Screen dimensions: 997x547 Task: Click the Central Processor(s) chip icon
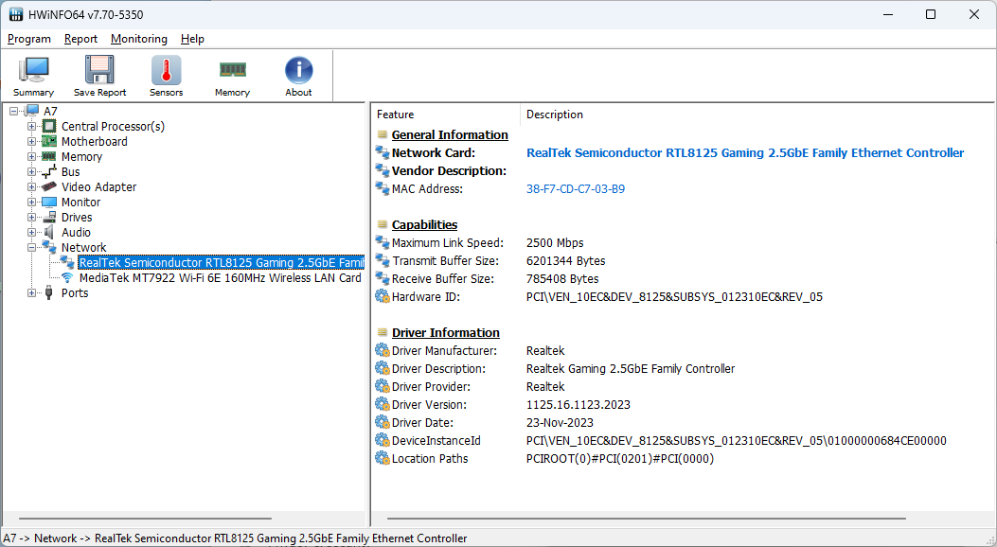click(x=49, y=127)
